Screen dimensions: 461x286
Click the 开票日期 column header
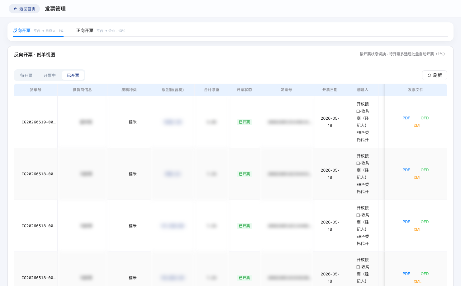(330, 90)
